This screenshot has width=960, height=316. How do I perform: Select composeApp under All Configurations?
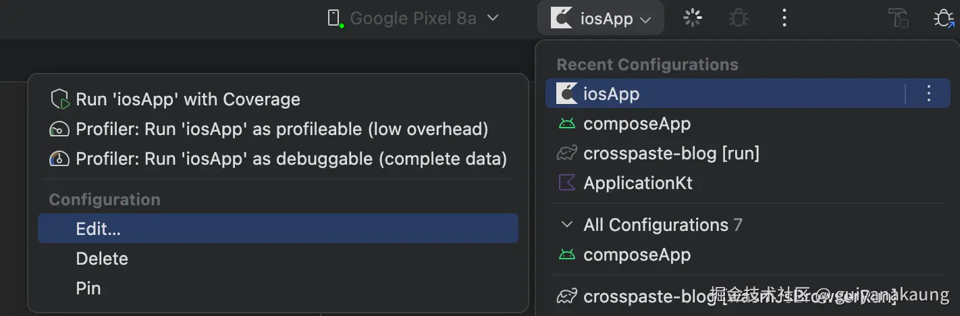[637, 255]
